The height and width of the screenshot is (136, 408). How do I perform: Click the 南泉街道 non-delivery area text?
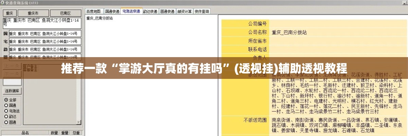281,120
